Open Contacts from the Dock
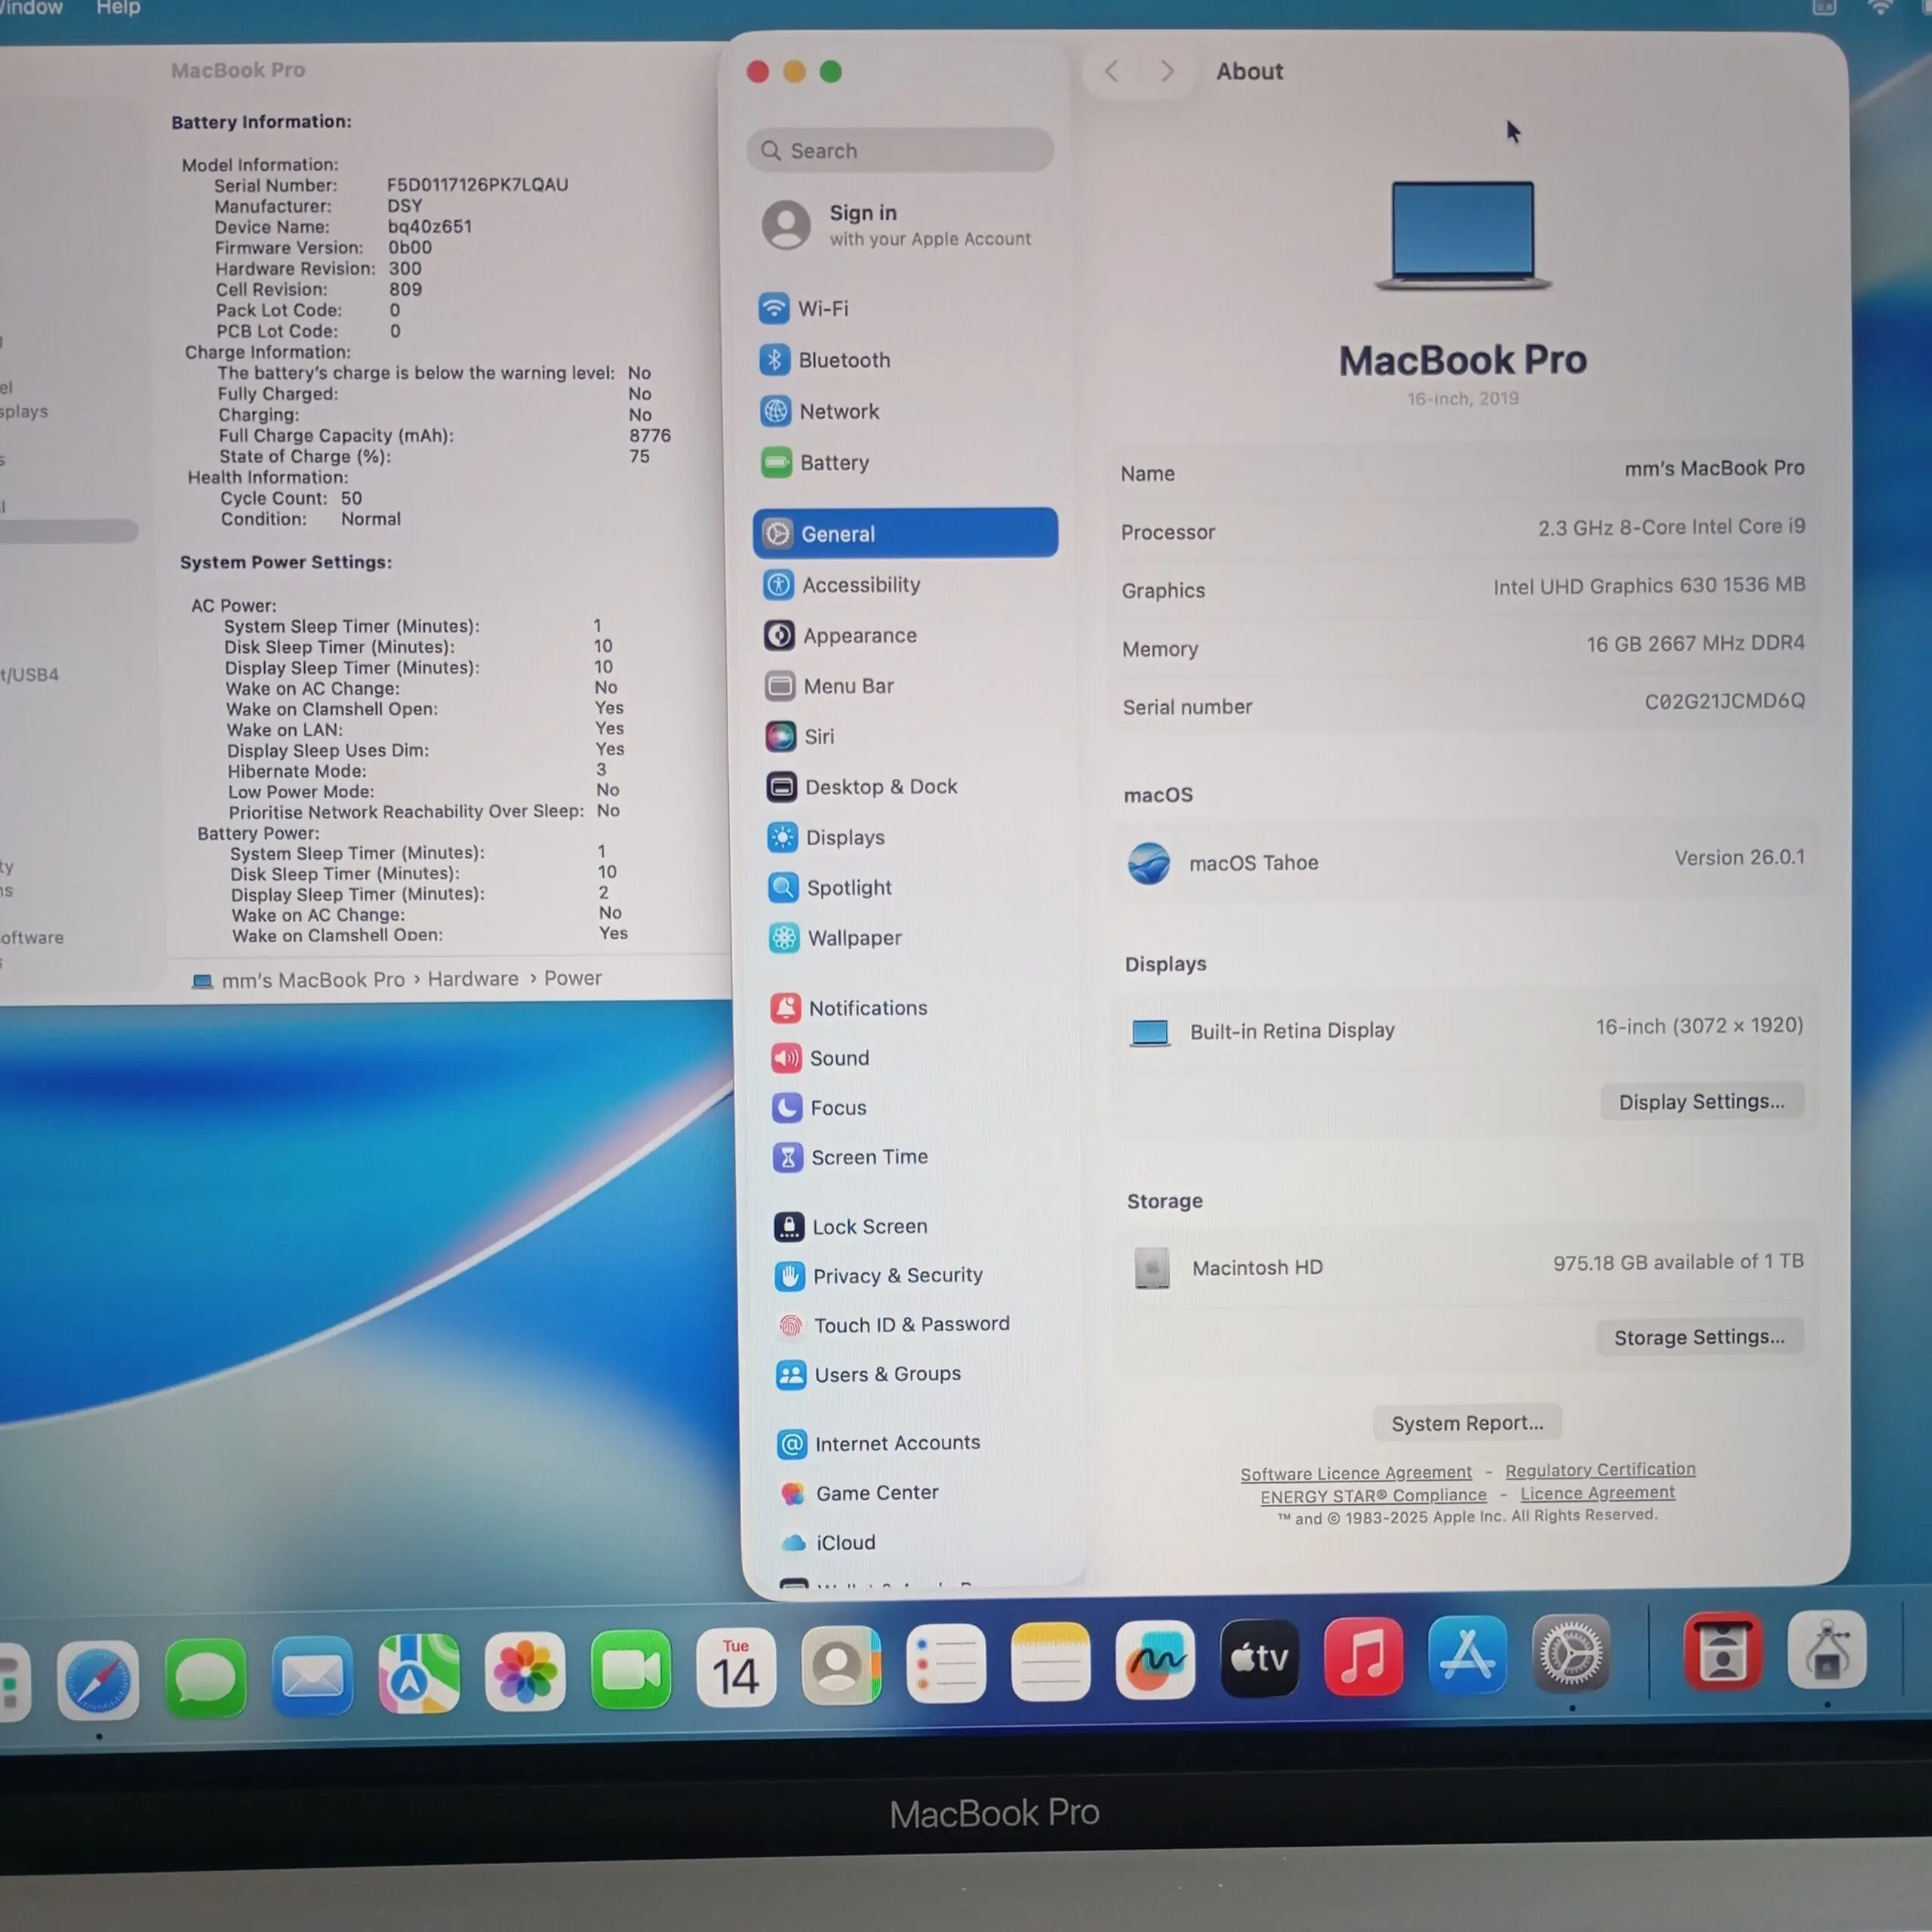Screen dimensions: 1932x1932 pos(841,1666)
